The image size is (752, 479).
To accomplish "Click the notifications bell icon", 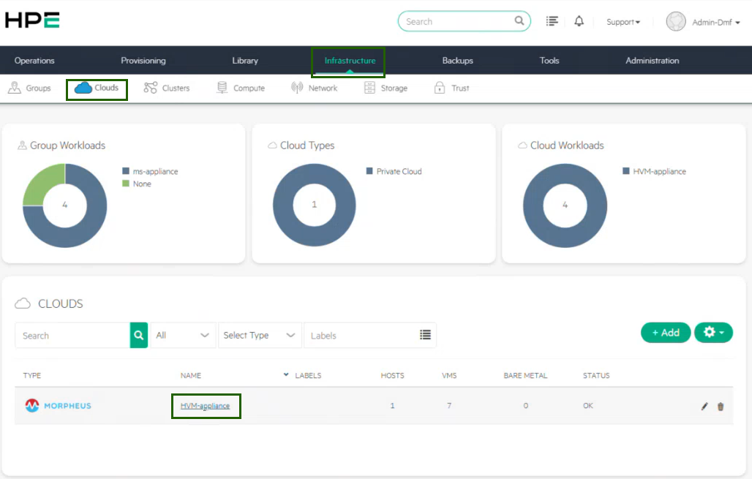I will (579, 21).
